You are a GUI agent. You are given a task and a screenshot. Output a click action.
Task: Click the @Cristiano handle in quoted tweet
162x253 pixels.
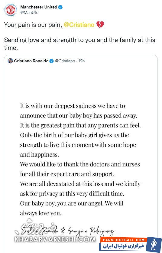65,61
